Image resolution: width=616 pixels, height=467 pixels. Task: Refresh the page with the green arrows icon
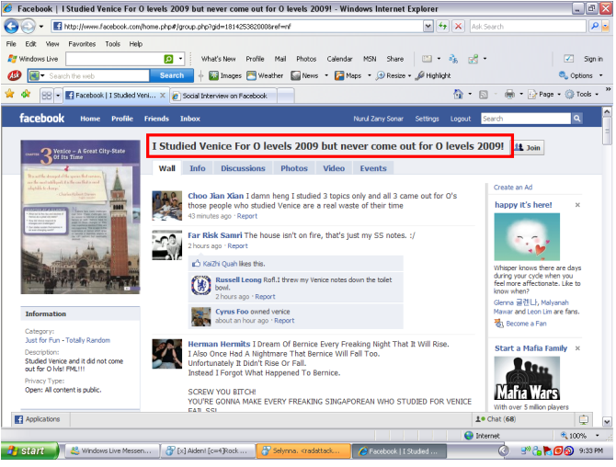click(x=443, y=27)
